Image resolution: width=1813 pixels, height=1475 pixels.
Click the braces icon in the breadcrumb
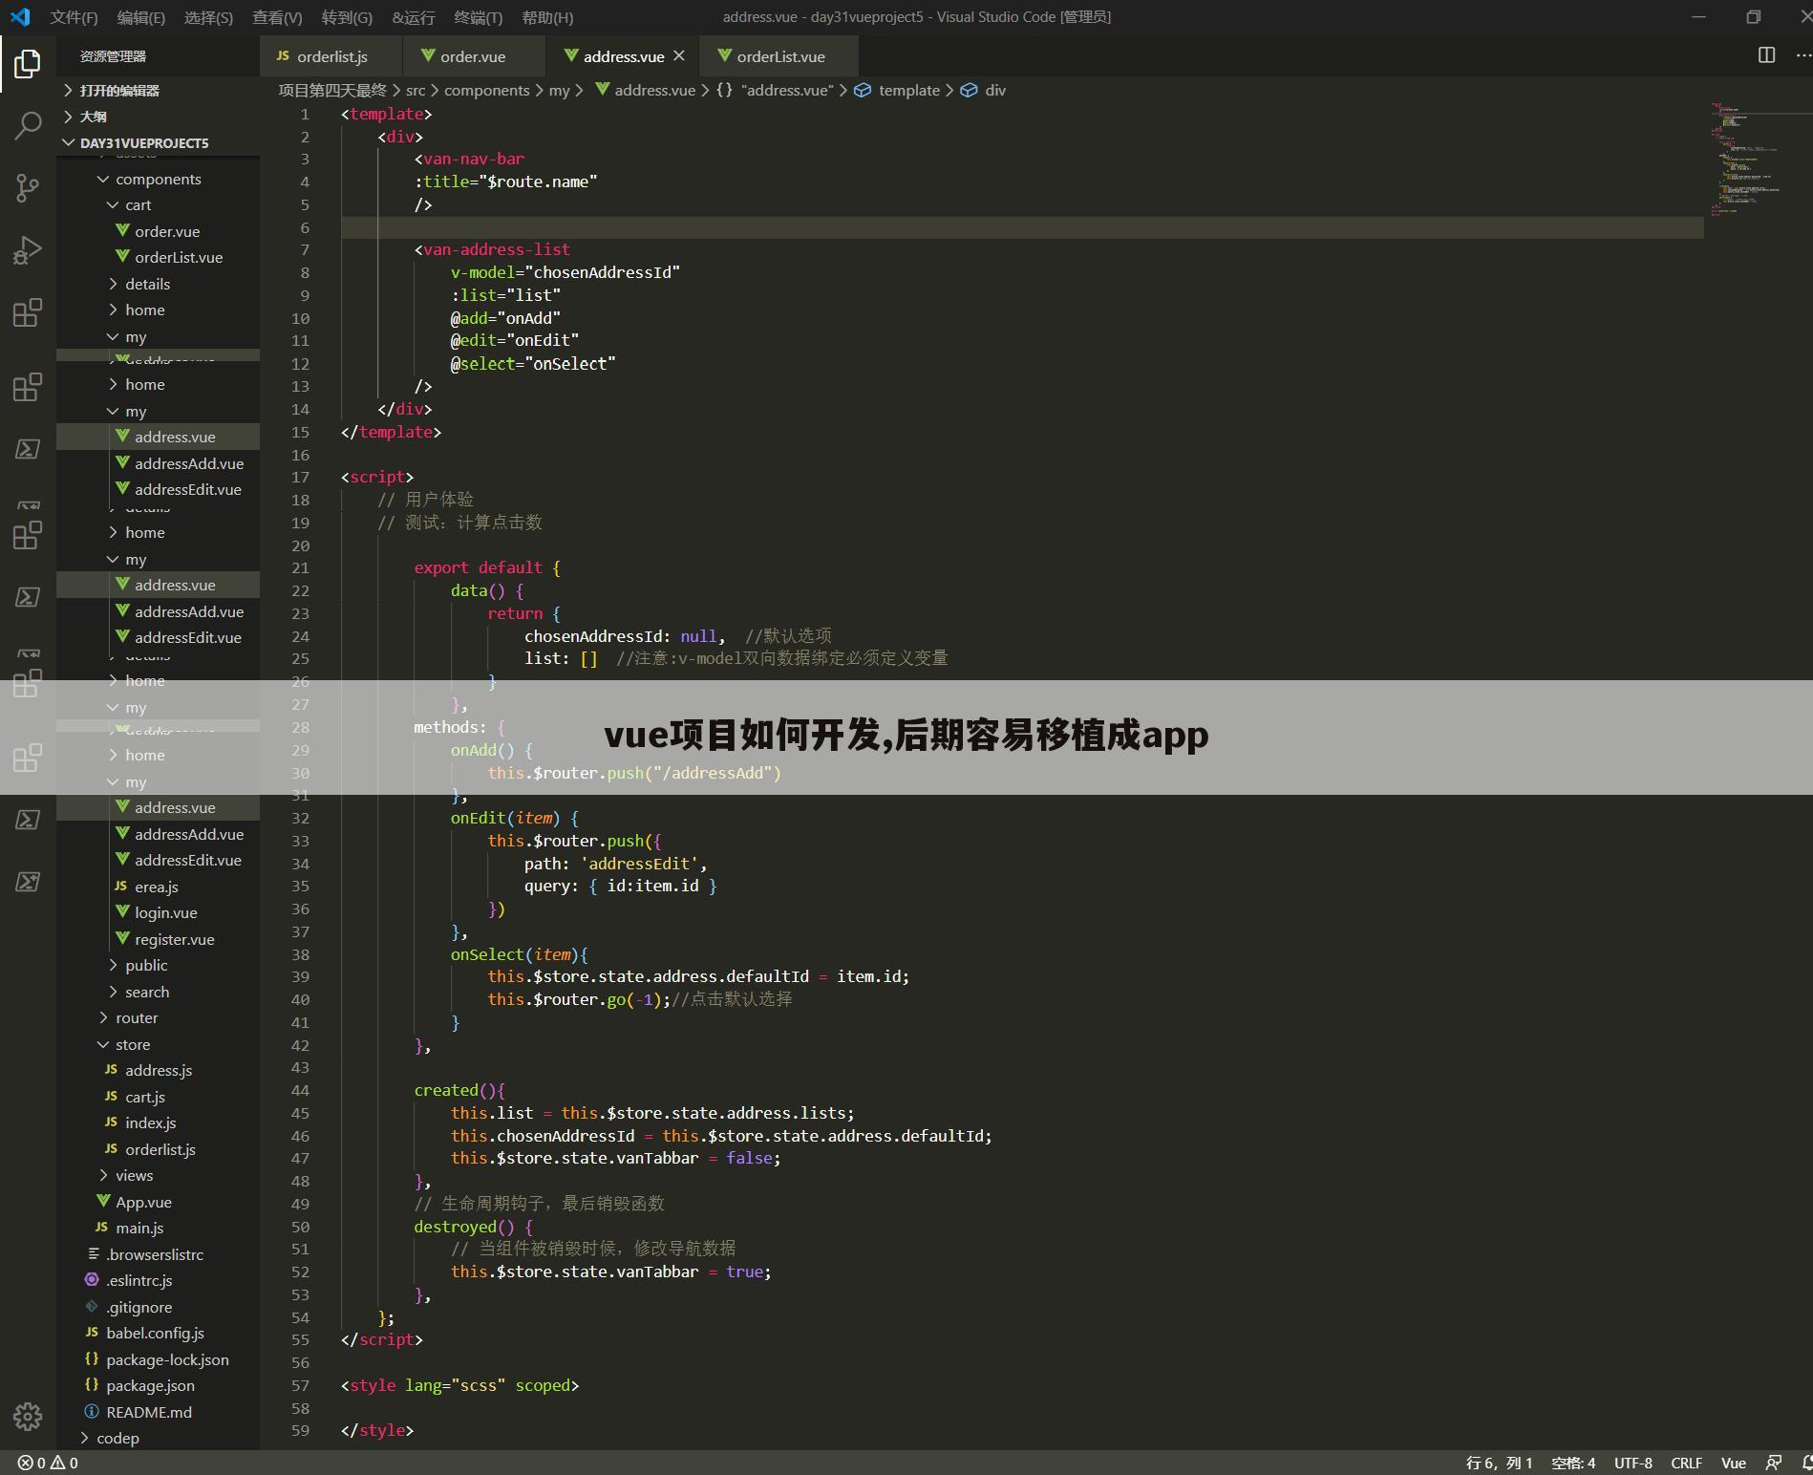click(x=725, y=90)
